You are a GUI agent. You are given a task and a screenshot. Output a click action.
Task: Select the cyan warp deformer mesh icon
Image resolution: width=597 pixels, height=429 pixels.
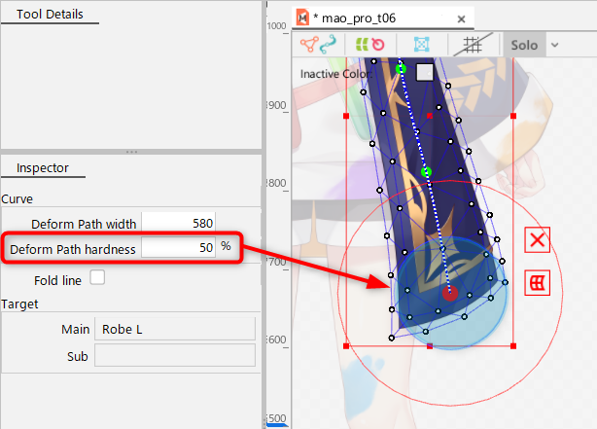(x=422, y=45)
